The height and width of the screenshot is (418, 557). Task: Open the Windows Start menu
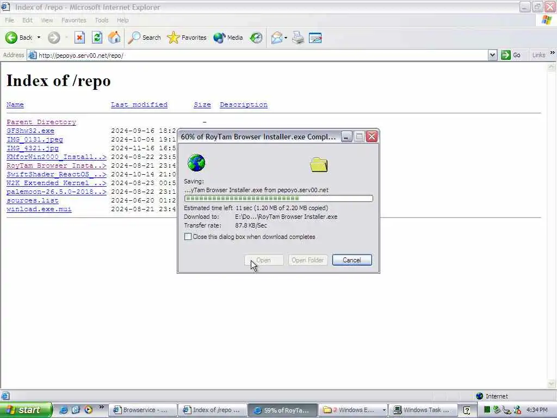[x=26, y=410]
